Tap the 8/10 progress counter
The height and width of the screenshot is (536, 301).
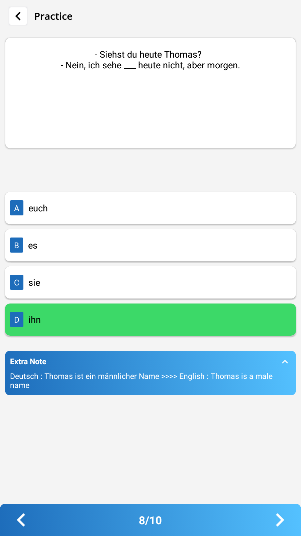(150, 520)
